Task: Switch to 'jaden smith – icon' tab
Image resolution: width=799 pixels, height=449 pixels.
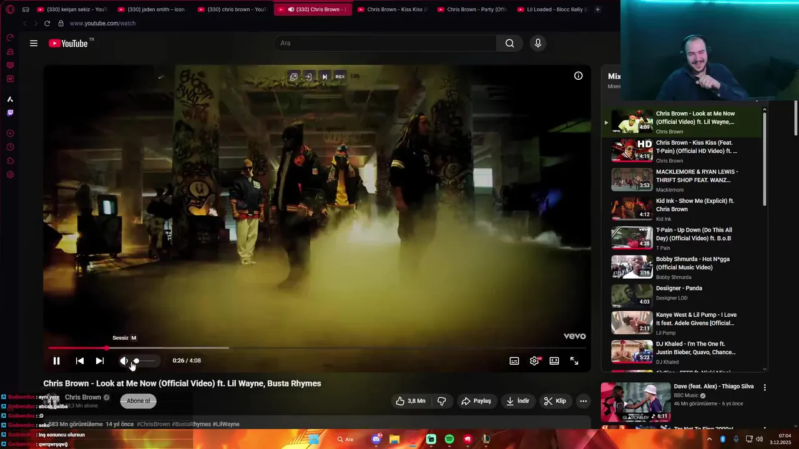Action: click(x=152, y=9)
